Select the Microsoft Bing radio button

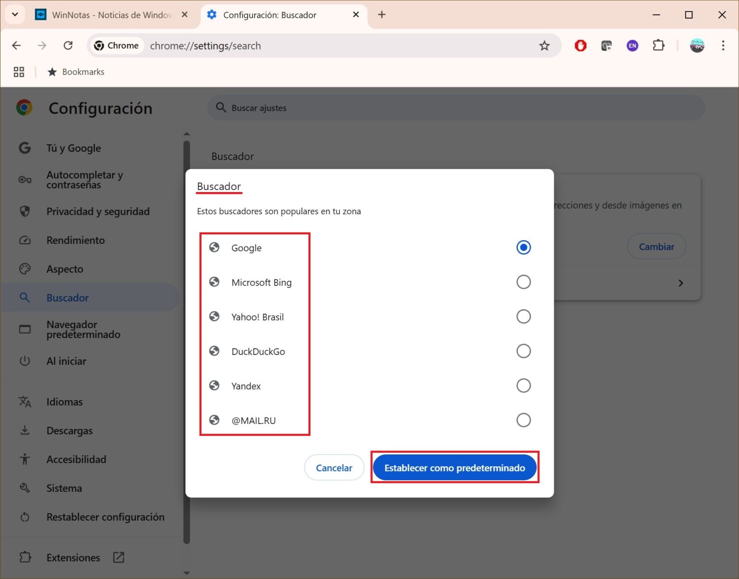coord(523,282)
